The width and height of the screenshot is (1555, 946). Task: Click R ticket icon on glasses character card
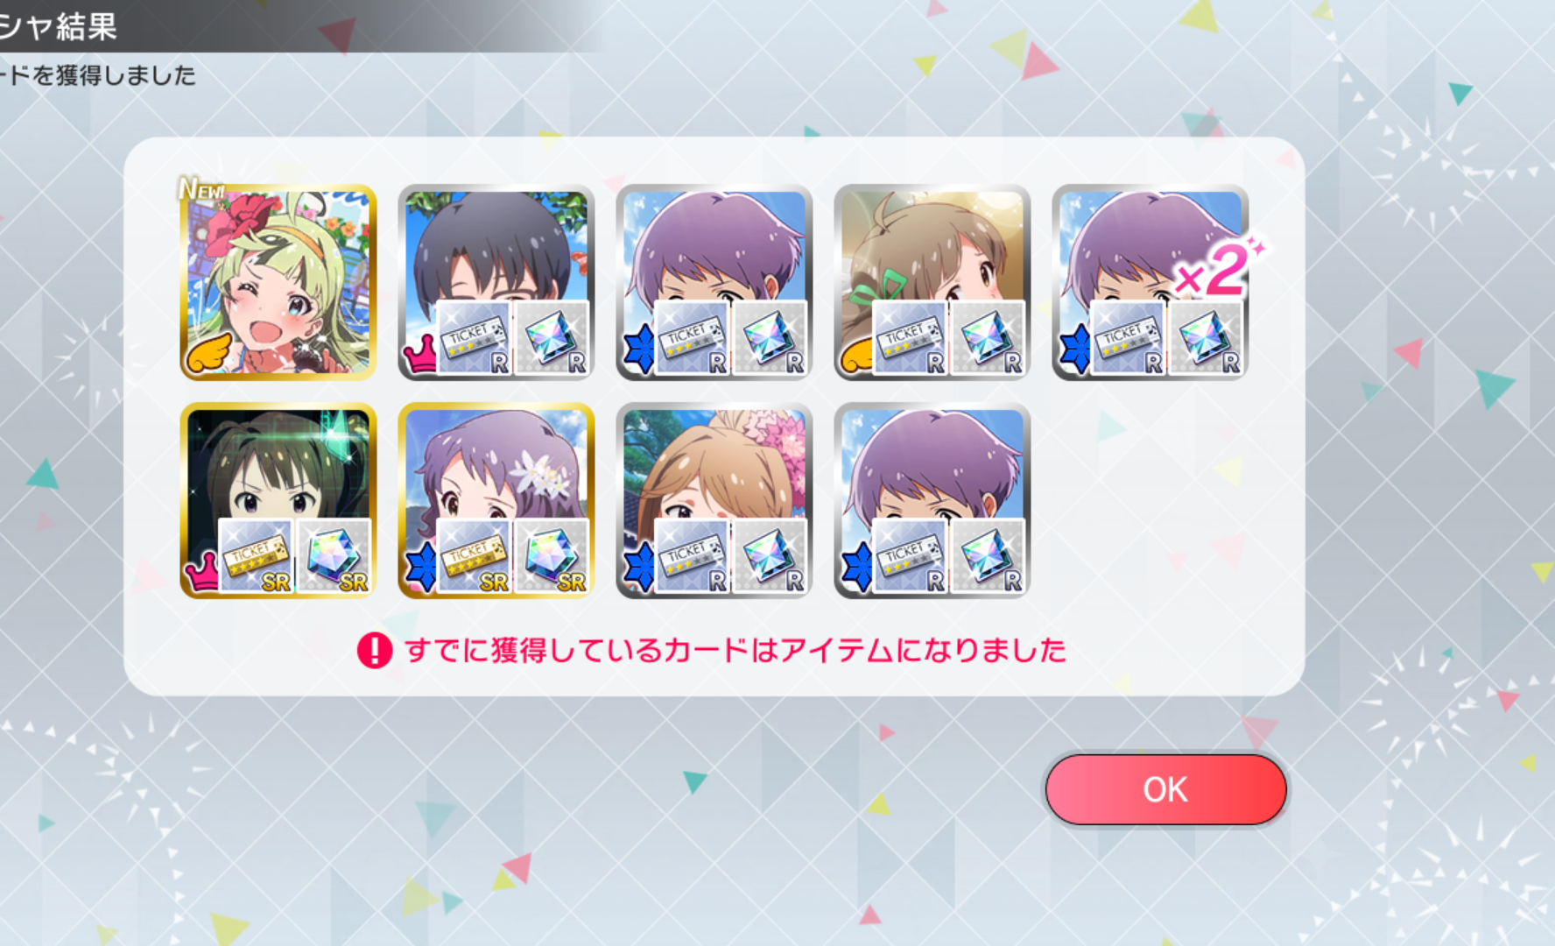[x=474, y=338]
